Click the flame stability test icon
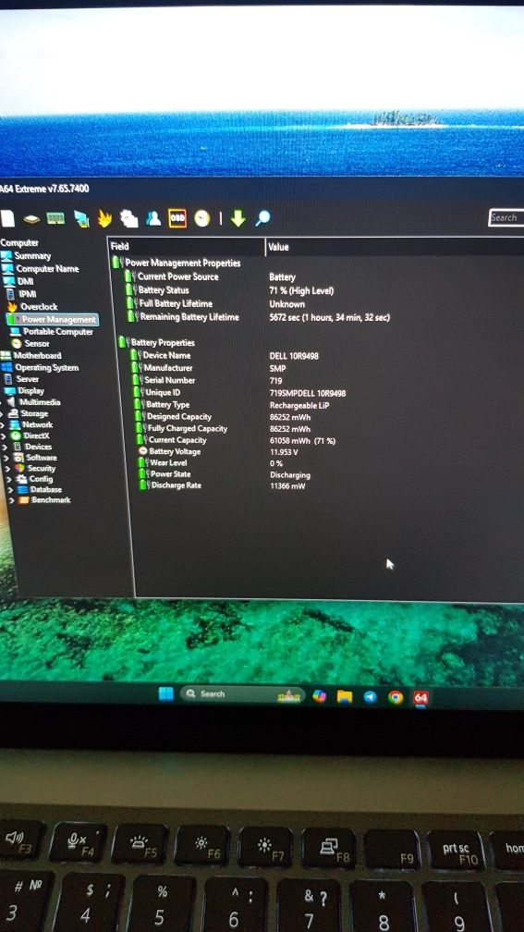The width and height of the screenshot is (524, 932). pyautogui.click(x=104, y=219)
